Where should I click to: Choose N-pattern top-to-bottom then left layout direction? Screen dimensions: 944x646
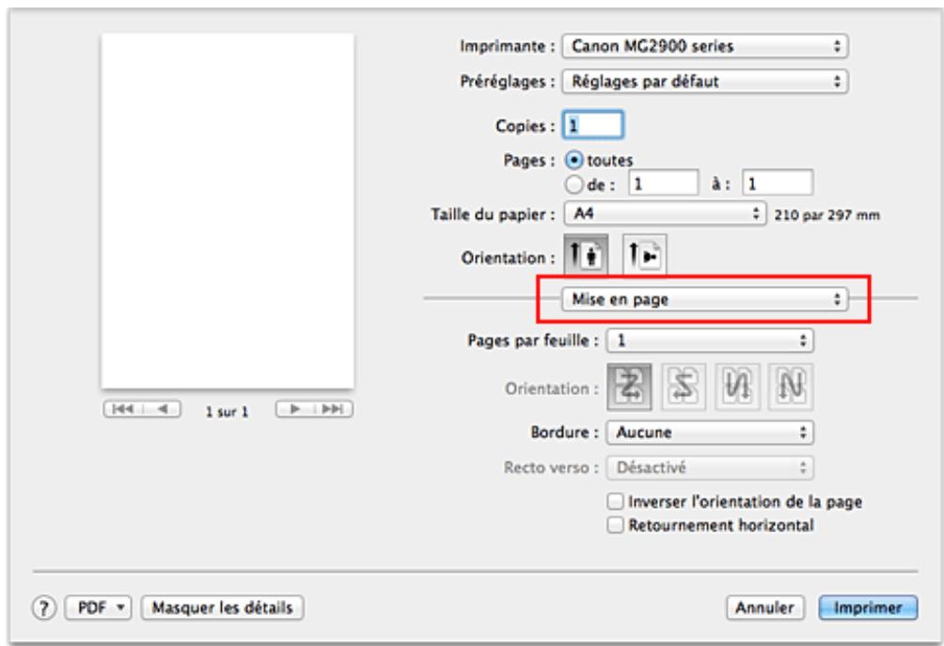pos(791,386)
